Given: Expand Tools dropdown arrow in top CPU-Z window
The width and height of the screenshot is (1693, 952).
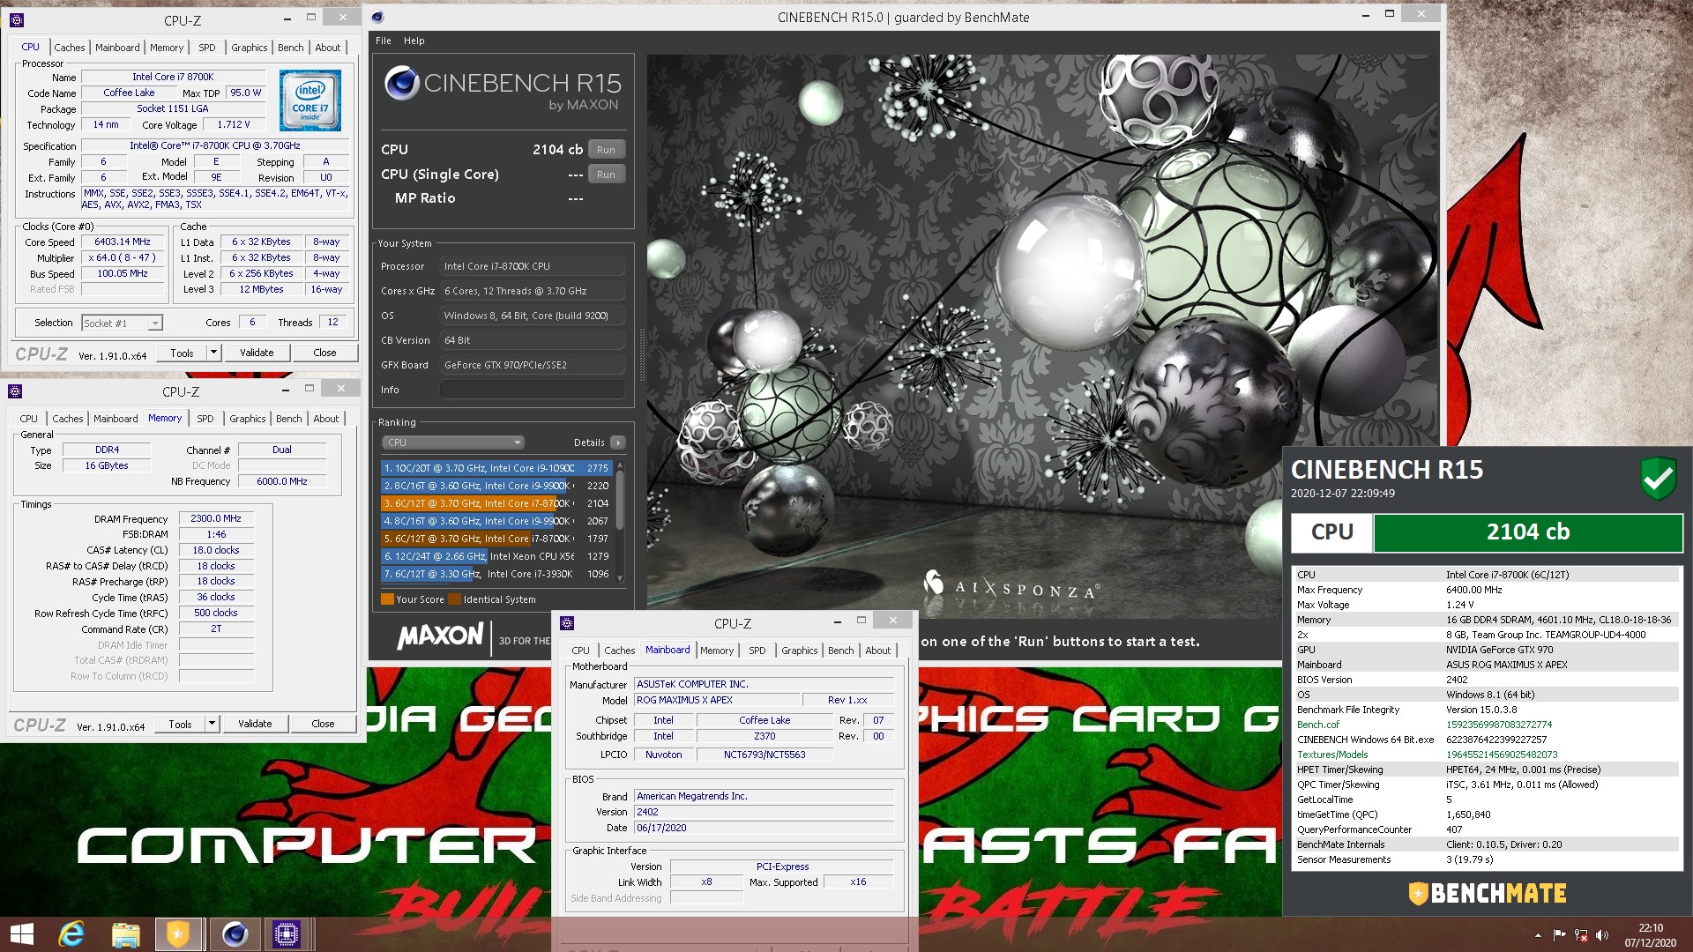Looking at the screenshot, I should click(x=213, y=353).
